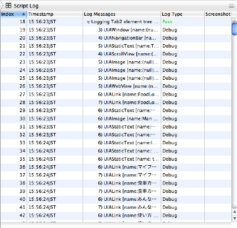Image resolution: width=237 pixels, height=228 pixels.
Task: Click Debug log type in row 19
Action: click(x=170, y=30)
